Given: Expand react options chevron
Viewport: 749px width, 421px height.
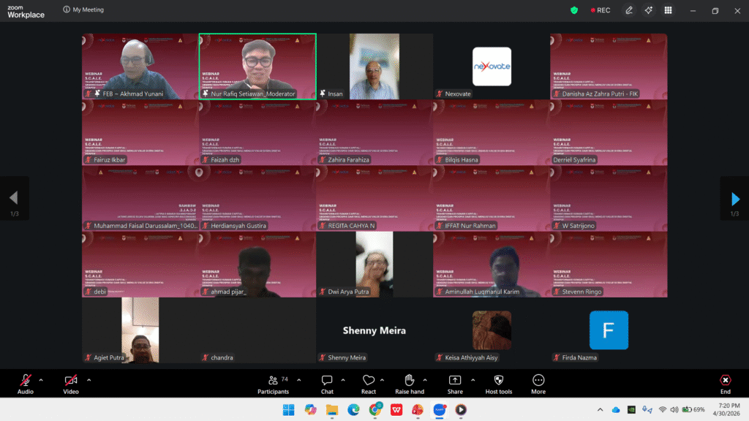Looking at the screenshot, I should [x=382, y=380].
